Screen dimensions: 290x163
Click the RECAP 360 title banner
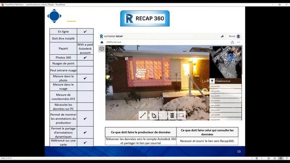pos(145,19)
